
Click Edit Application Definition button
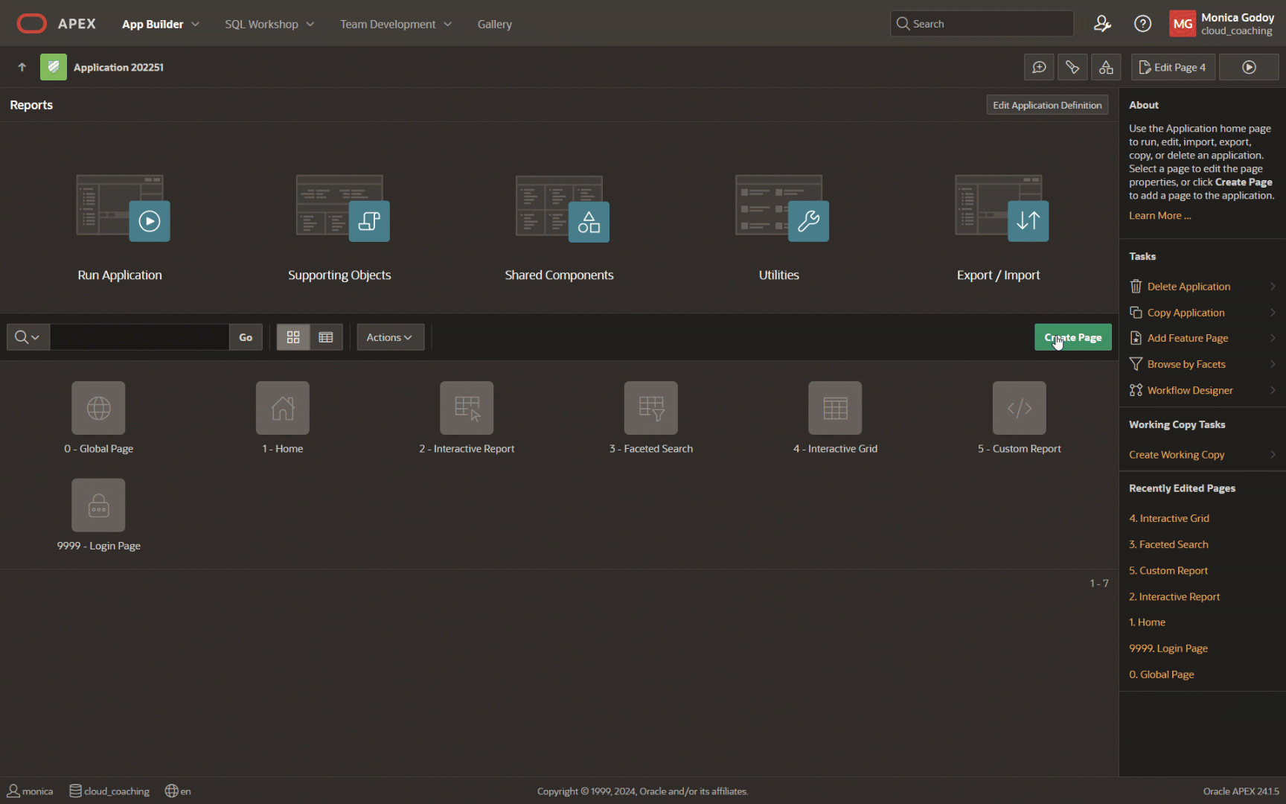pyautogui.click(x=1046, y=105)
